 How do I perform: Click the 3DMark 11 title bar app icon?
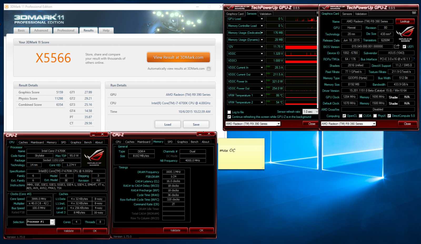(x=7, y=7)
